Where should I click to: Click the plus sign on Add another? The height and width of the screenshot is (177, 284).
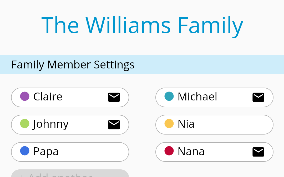tap(22, 175)
